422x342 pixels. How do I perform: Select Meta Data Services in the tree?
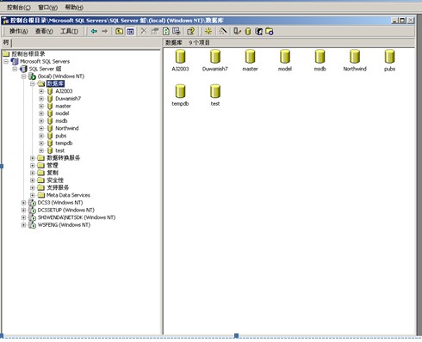point(68,195)
